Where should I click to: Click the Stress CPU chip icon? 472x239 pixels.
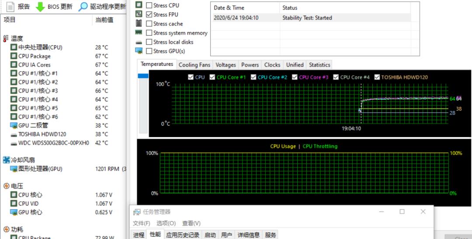coord(139,5)
